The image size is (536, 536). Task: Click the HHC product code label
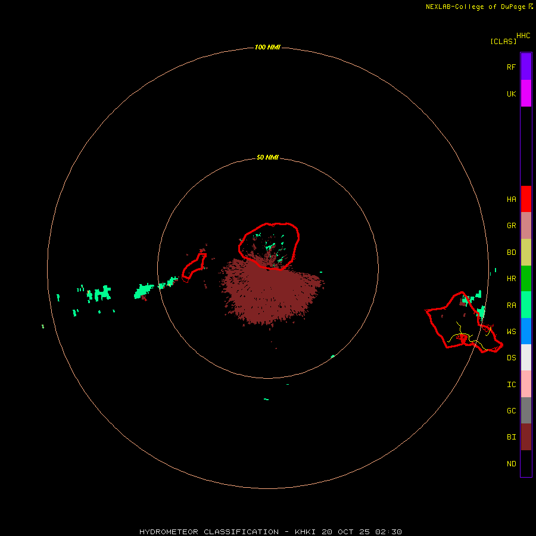pos(523,36)
